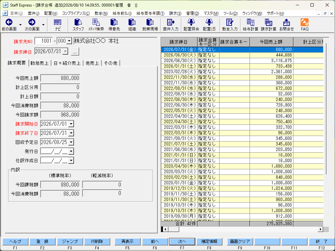Click the 行削除 F4 button
The height and width of the screenshot is (251, 335).
coord(97,242)
